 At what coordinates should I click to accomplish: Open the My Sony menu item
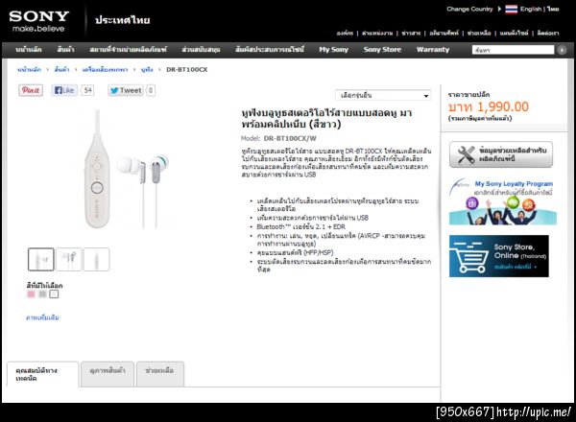pyautogui.click(x=333, y=50)
